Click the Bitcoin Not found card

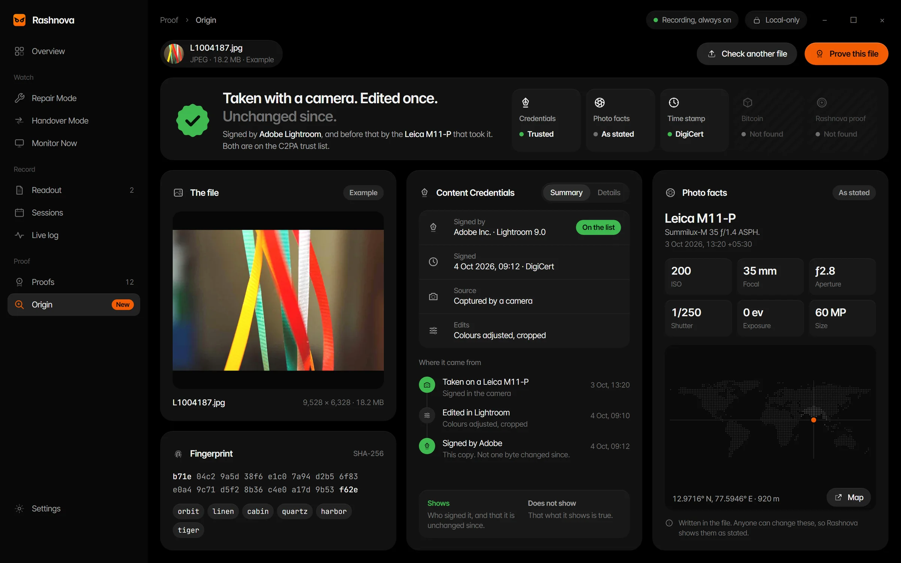pyautogui.click(x=768, y=120)
